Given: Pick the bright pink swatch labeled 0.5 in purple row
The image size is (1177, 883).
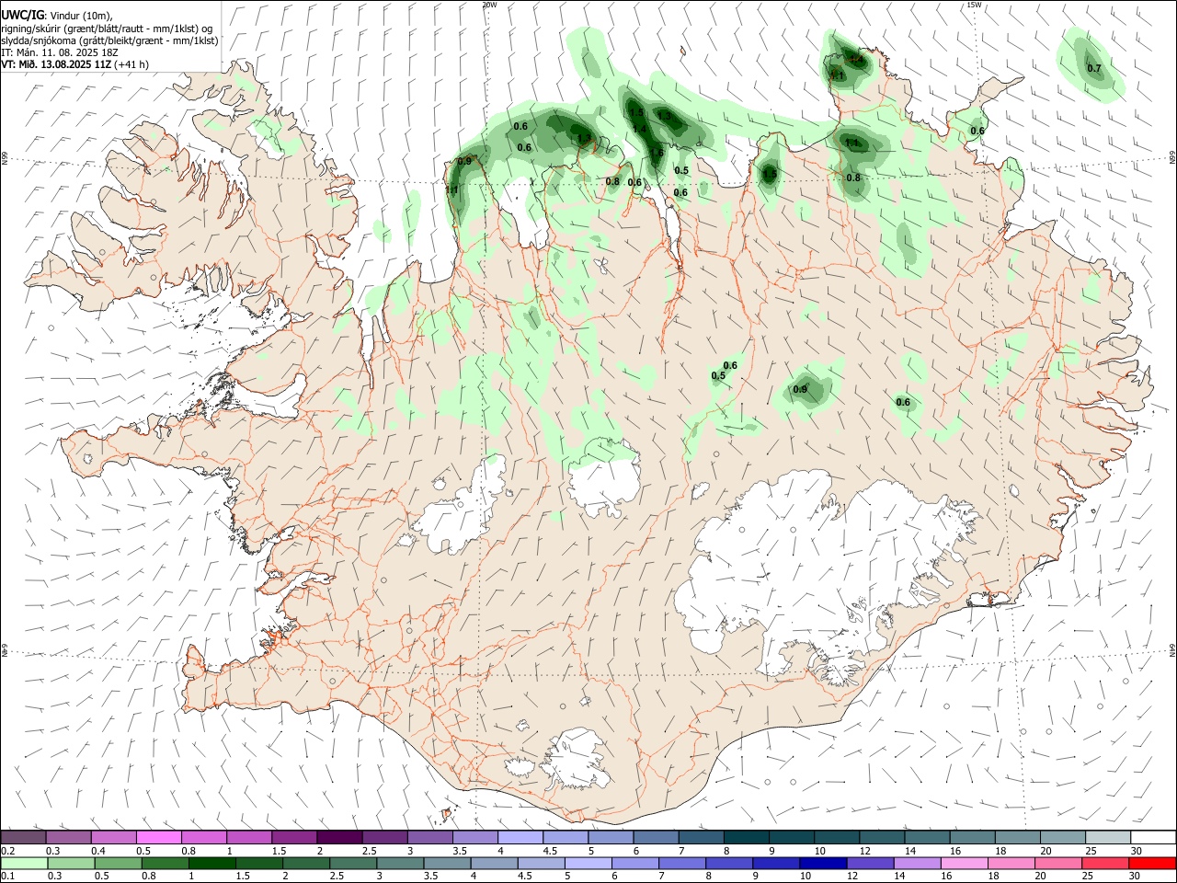Looking at the screenshot, I should 158,837.
